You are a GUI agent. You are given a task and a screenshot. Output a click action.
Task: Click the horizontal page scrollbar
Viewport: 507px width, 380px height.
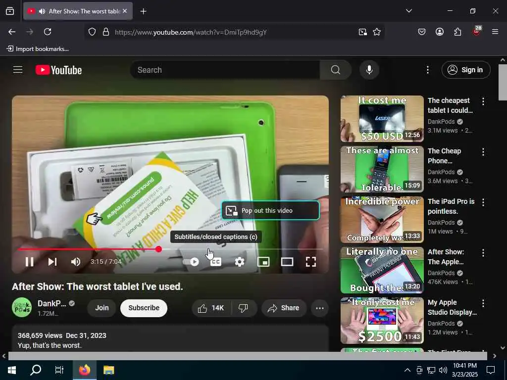click(248, 356)
